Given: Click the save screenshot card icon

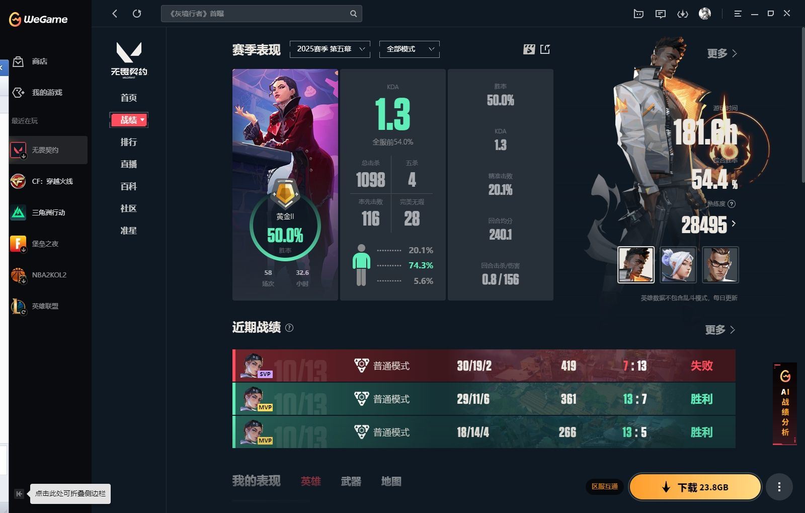Looking at the screenshot, I should pyautogui.click(x=529, y=49).
